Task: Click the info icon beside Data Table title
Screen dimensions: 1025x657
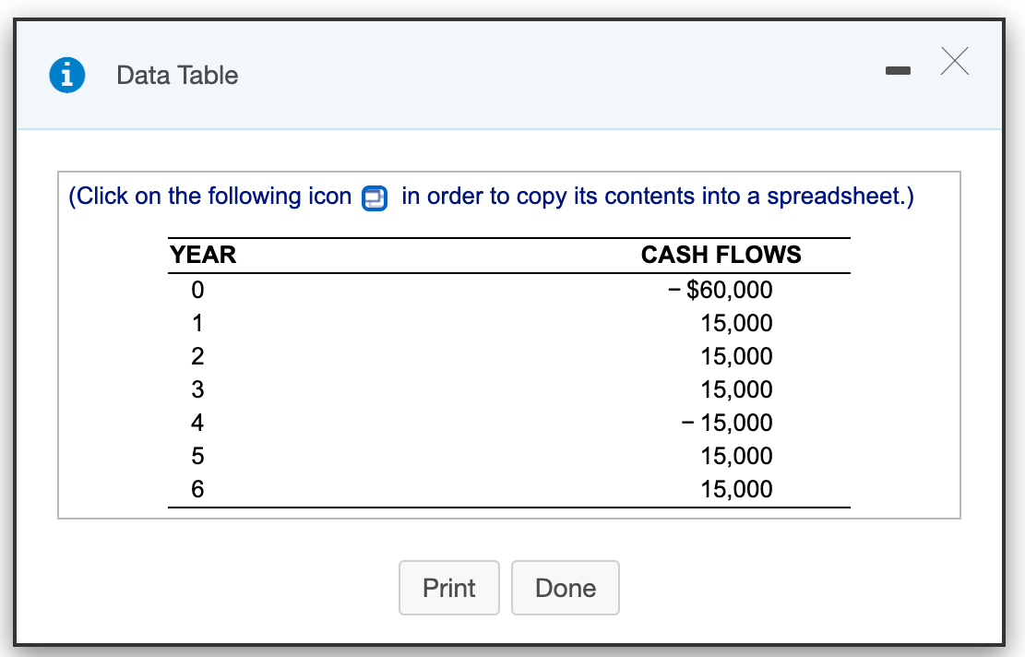Action: tap(66, 75)
